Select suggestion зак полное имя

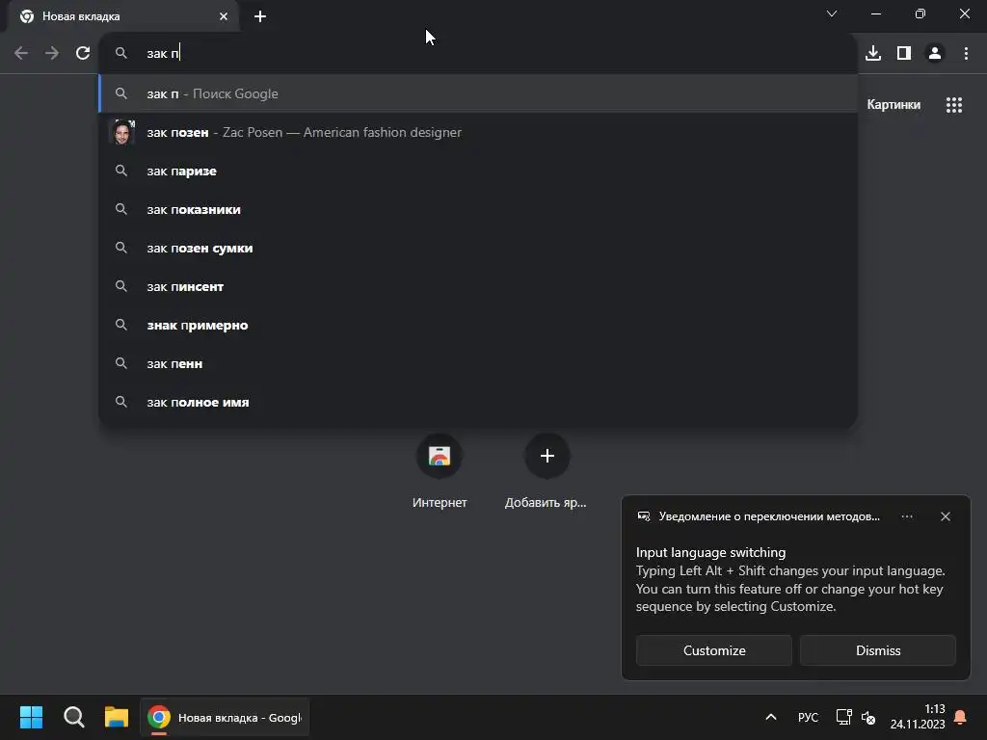click(x=478, y=402)
